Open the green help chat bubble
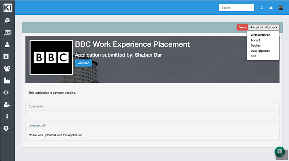The image size is (289, 161). [x=280, y=152]
